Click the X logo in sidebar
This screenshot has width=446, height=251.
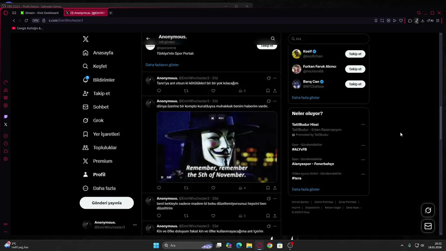tap(86, 39)
